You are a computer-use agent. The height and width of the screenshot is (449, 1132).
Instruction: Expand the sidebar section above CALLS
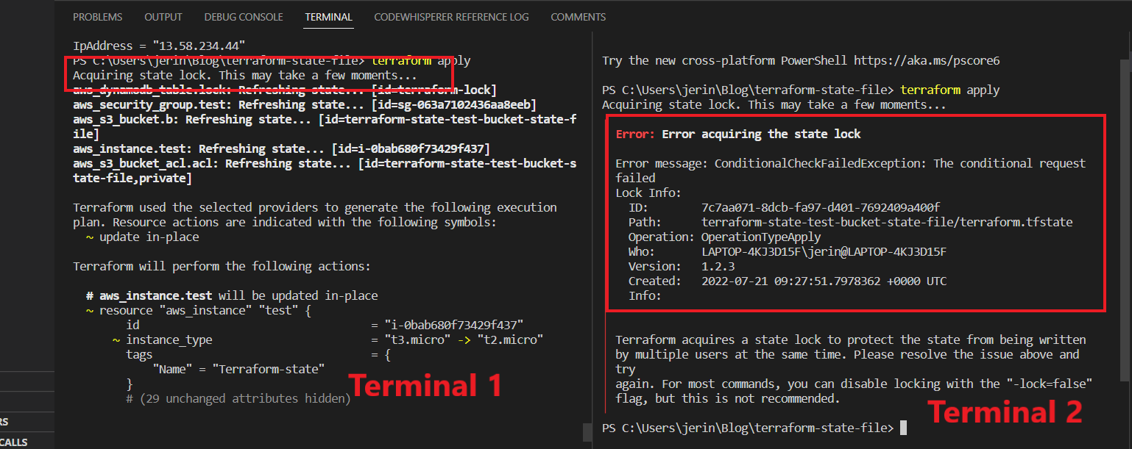coord(22,422)
